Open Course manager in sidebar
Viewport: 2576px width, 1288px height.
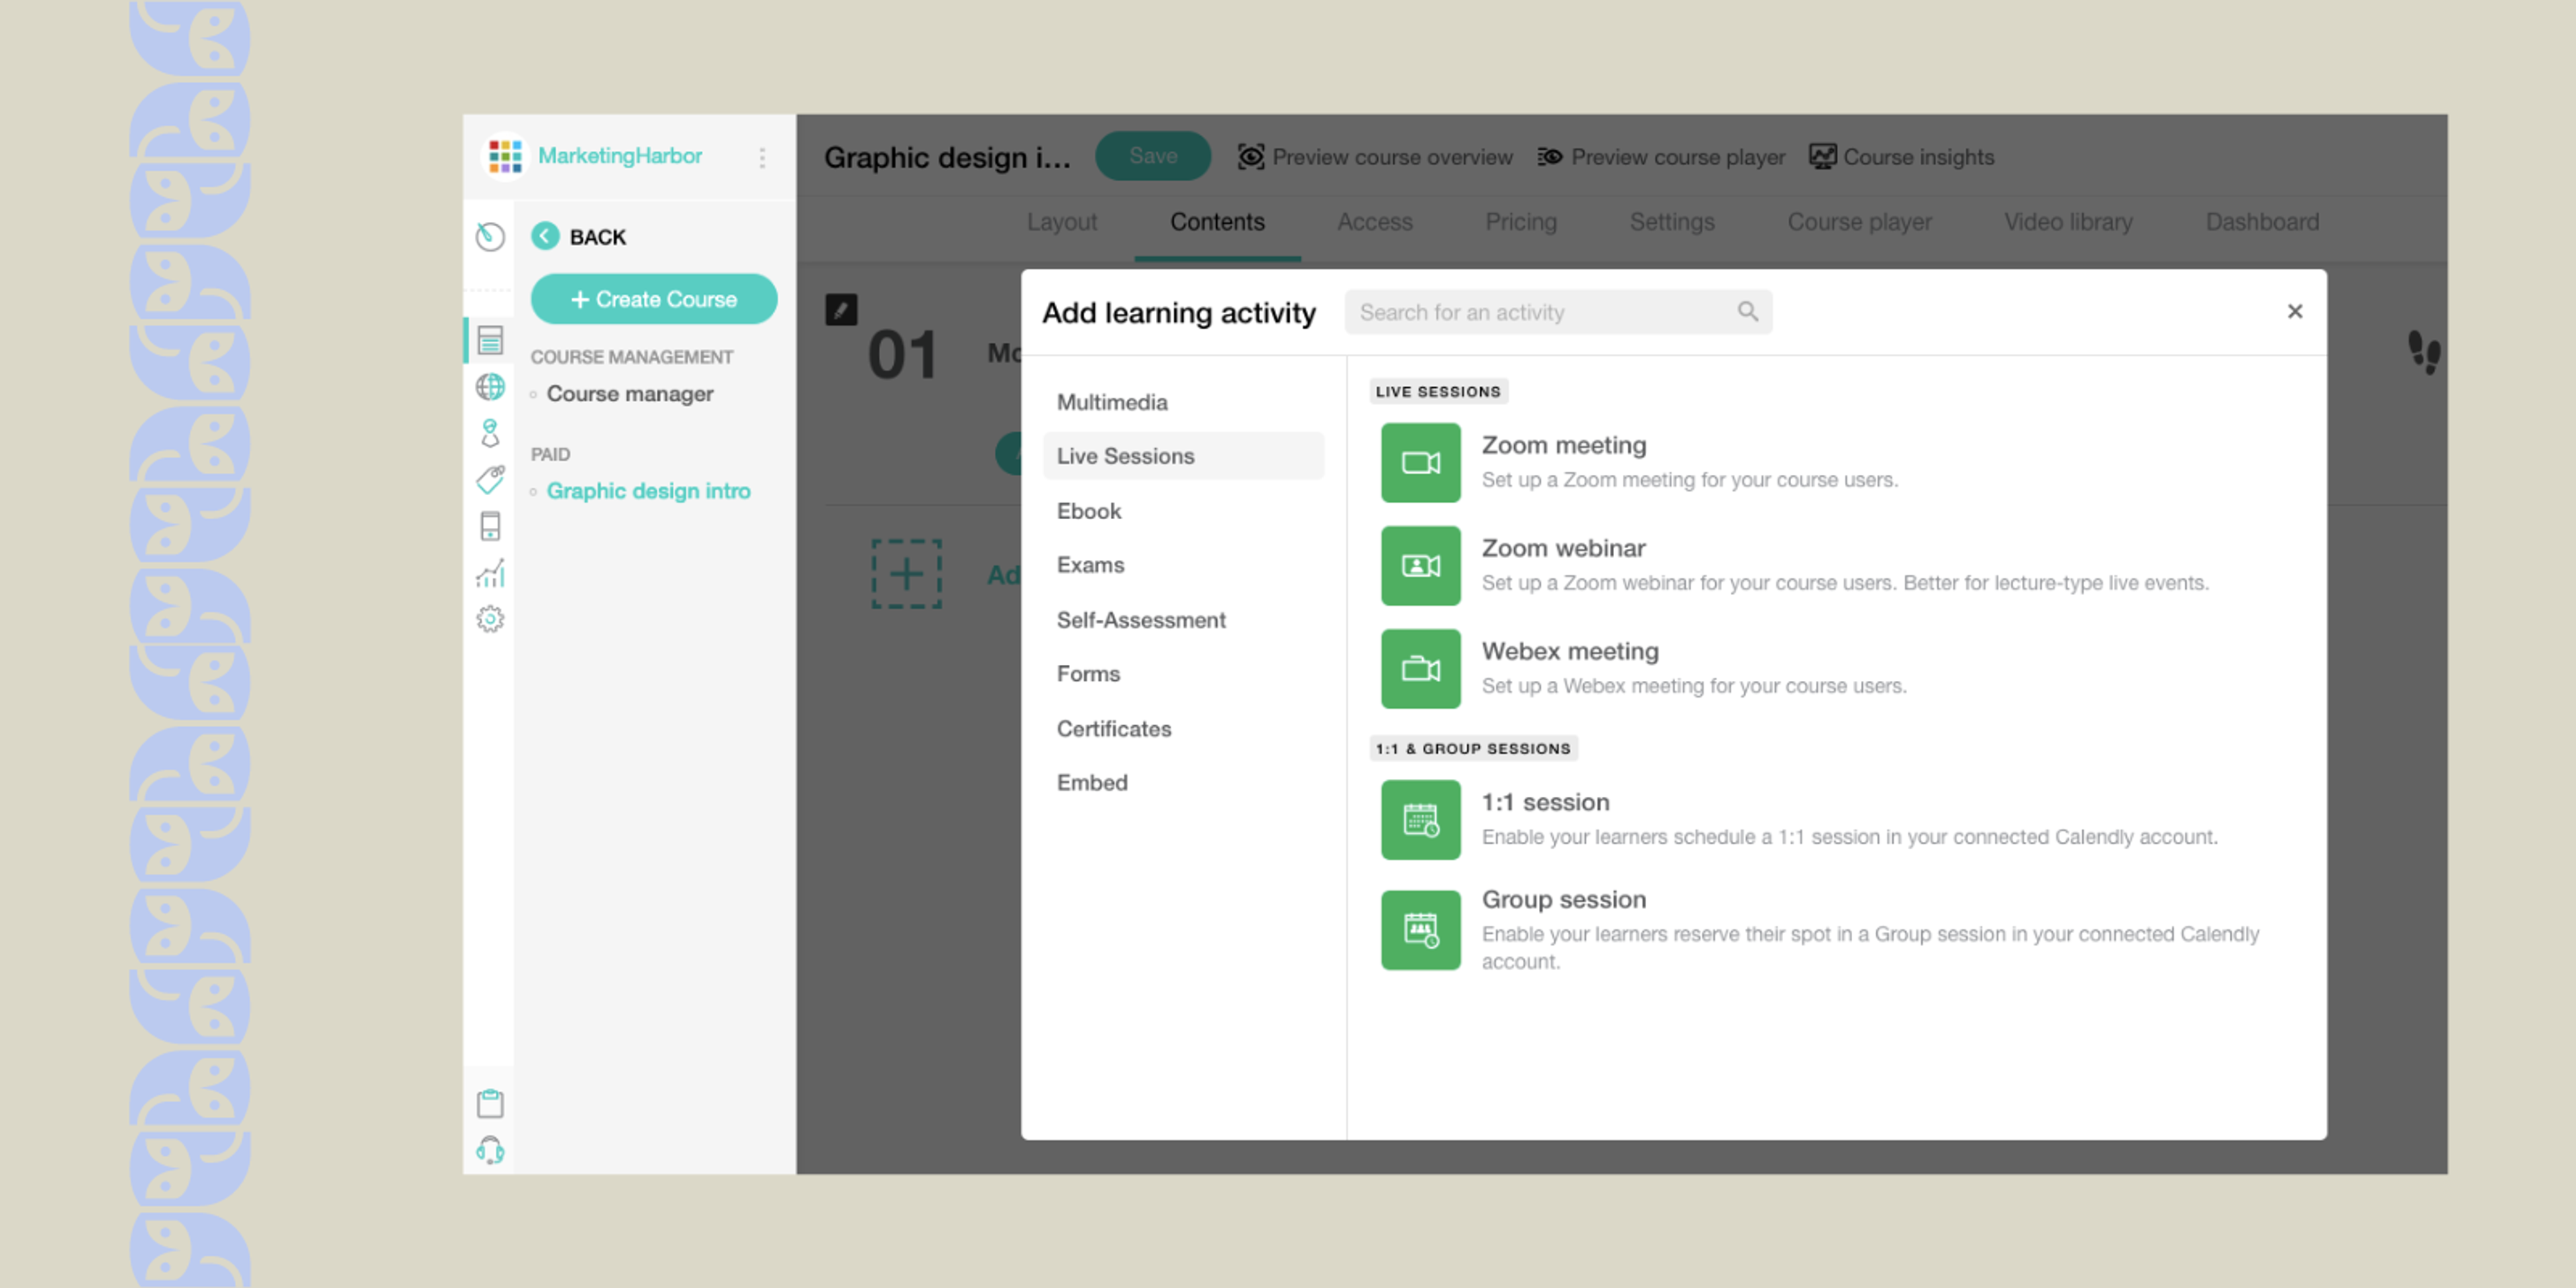(x=630, y=394)
